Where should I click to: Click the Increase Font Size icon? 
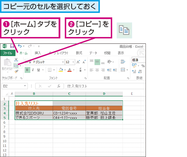pyautogui.click(x=78, y=62)
